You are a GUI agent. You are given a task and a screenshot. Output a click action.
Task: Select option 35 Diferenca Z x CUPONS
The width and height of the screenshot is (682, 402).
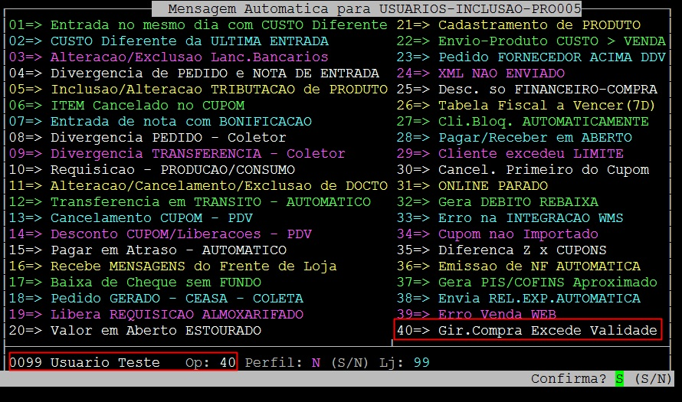pos(501,250)
